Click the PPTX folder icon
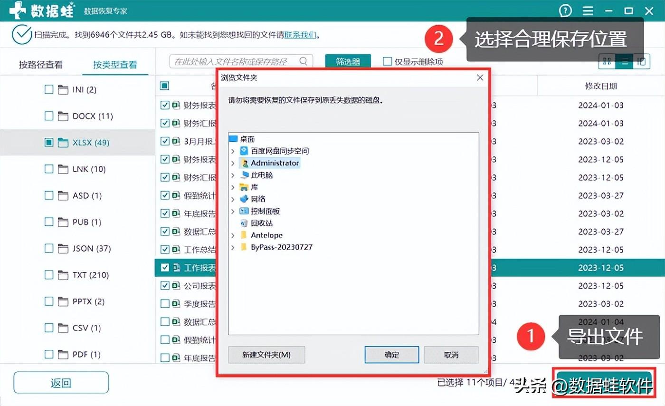 63,301
